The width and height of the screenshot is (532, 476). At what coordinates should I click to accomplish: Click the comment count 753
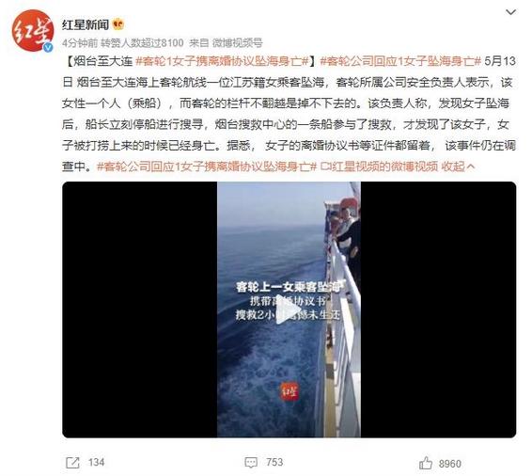(274, 462)
